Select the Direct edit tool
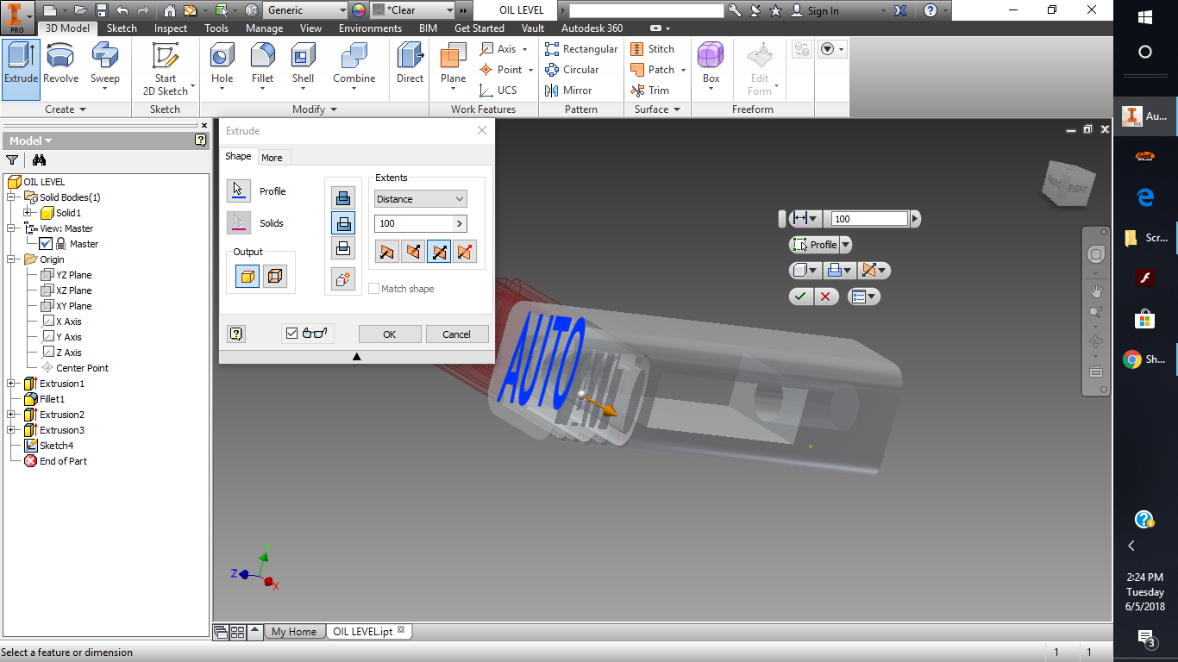 coord(410,66)
